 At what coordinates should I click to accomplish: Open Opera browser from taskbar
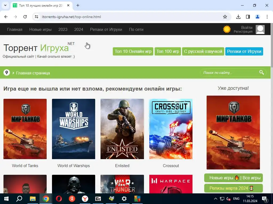click(59, 199)
